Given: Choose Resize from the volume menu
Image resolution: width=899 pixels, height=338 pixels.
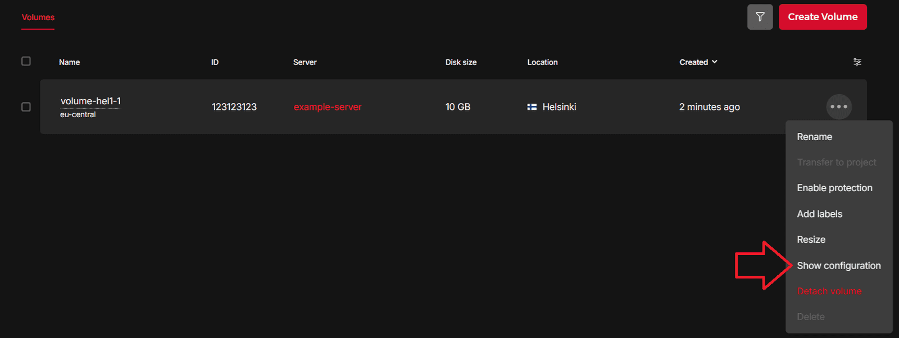Looking at the screenshot, I should point(811,239).
